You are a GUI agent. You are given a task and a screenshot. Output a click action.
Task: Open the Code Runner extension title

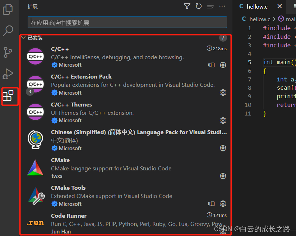coord(69,216)
